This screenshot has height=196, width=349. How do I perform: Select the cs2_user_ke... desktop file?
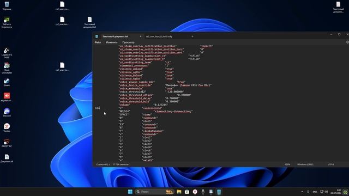point(62,66)
